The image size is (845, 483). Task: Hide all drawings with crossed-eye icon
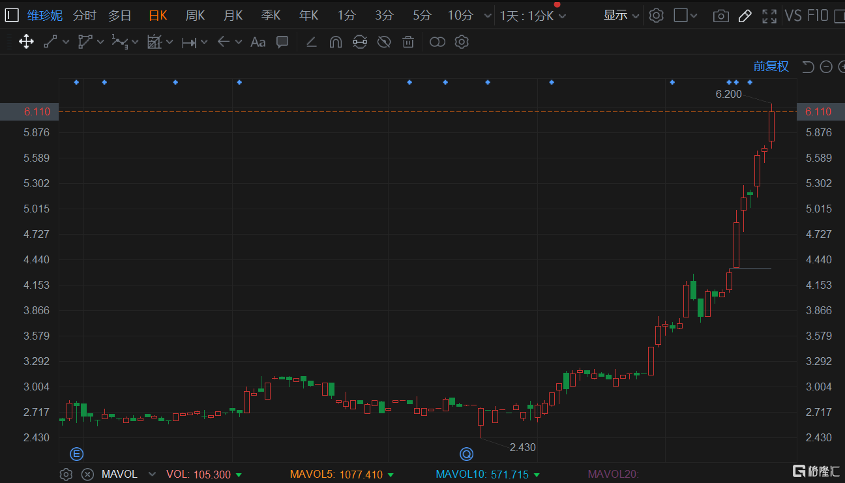point(384,42)
